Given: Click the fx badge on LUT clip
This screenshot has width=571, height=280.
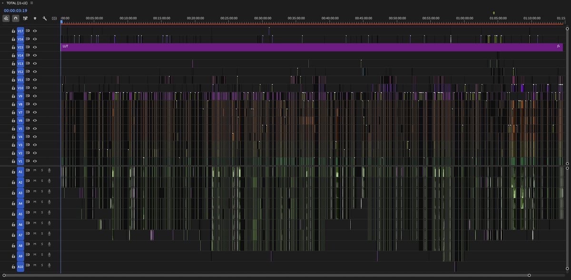Looking at the screenshot, I should [559, 47].
